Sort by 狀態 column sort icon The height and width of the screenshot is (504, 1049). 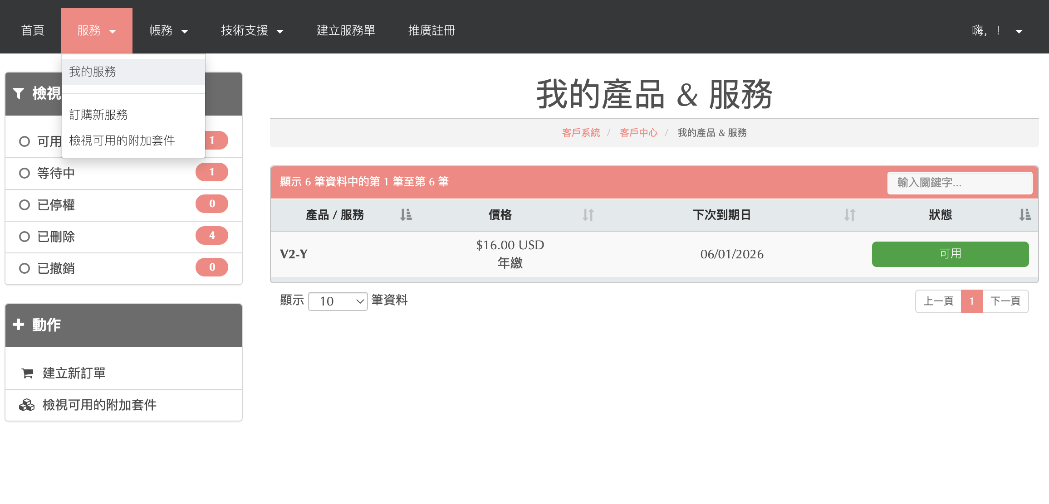point(1024,215)
